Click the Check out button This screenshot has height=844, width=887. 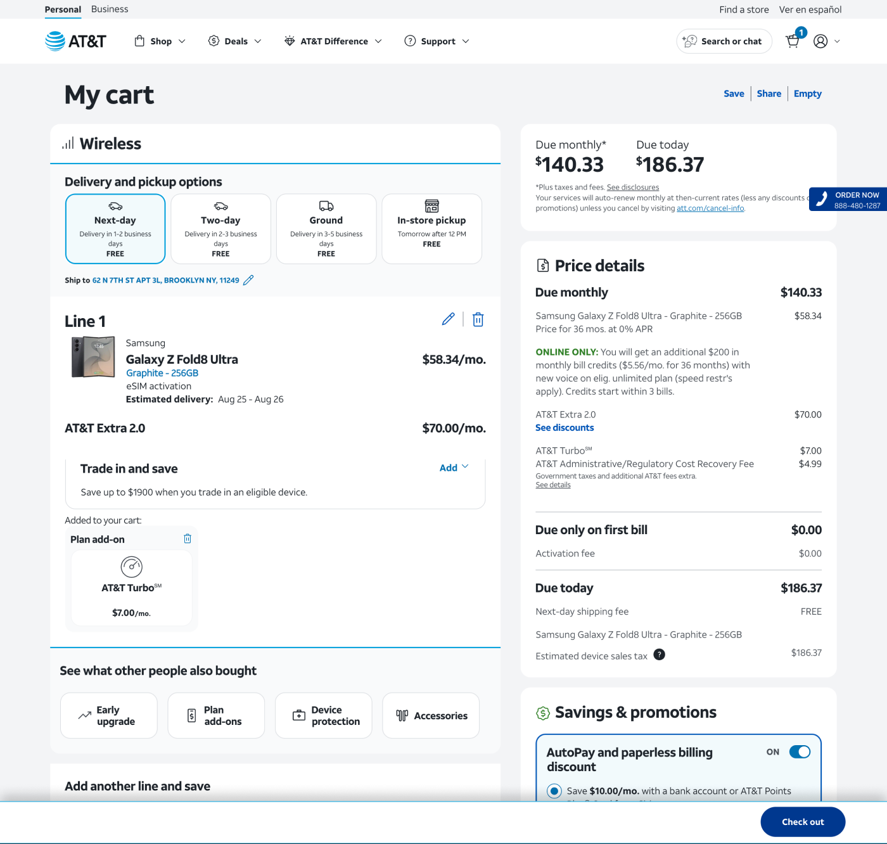(803, 822)
